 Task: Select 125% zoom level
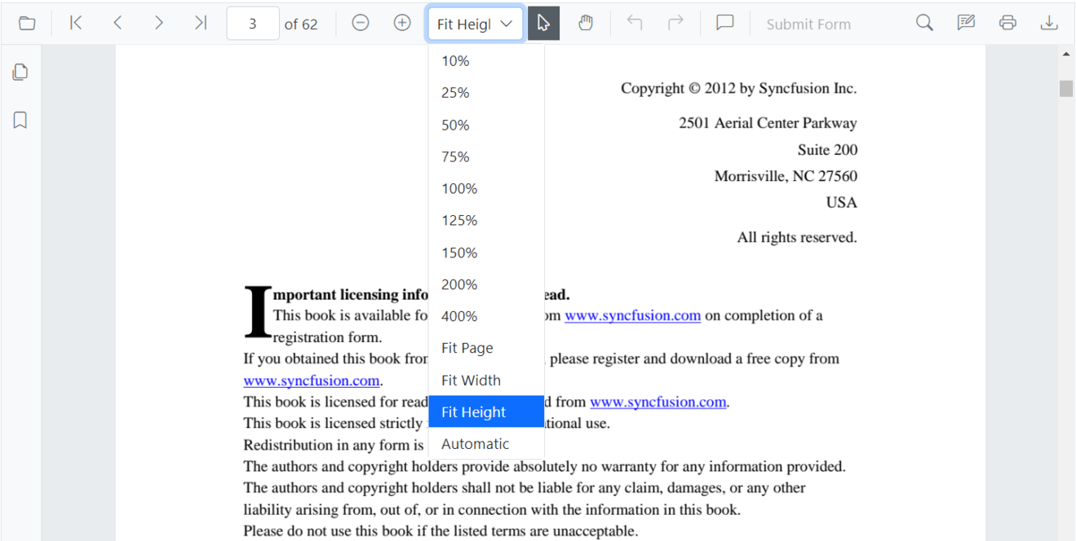click(x=486, y=220)
